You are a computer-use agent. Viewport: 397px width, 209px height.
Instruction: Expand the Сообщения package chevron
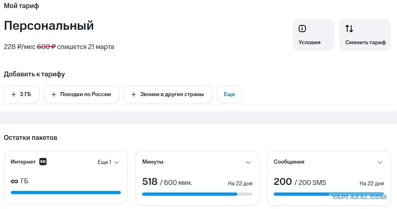click(380, 163)
